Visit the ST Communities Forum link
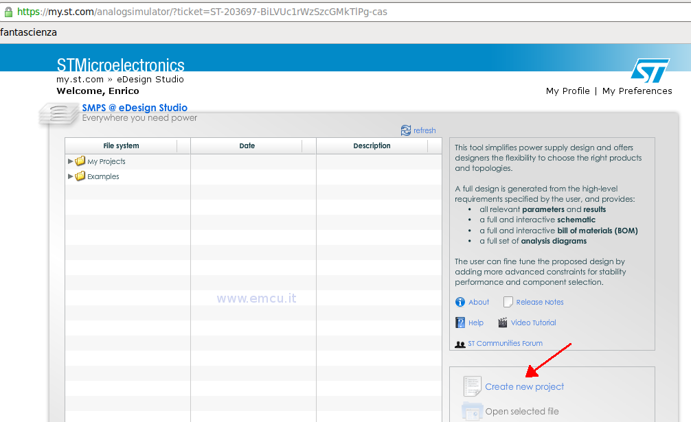 coord(505,343)
